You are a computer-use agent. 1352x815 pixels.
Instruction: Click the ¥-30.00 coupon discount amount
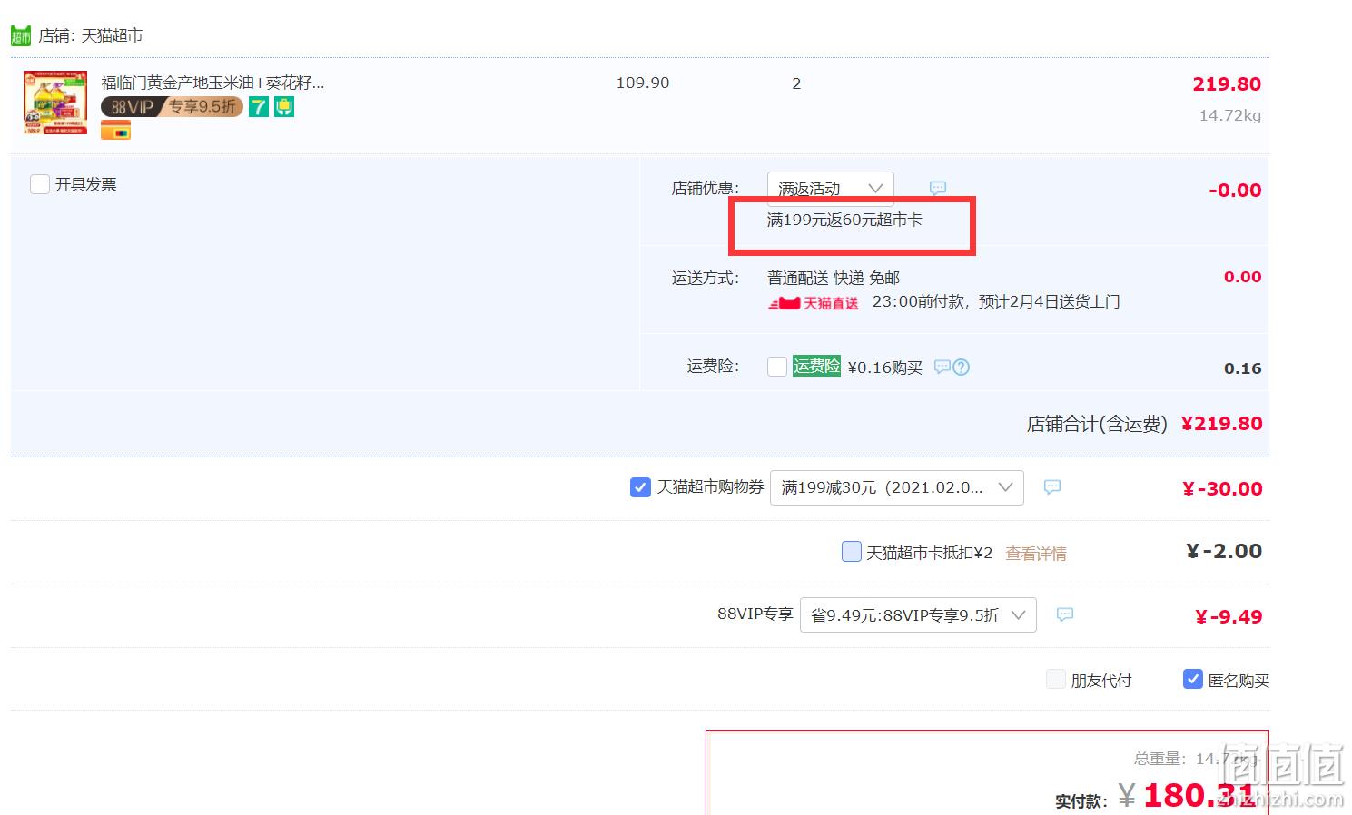1222,488
